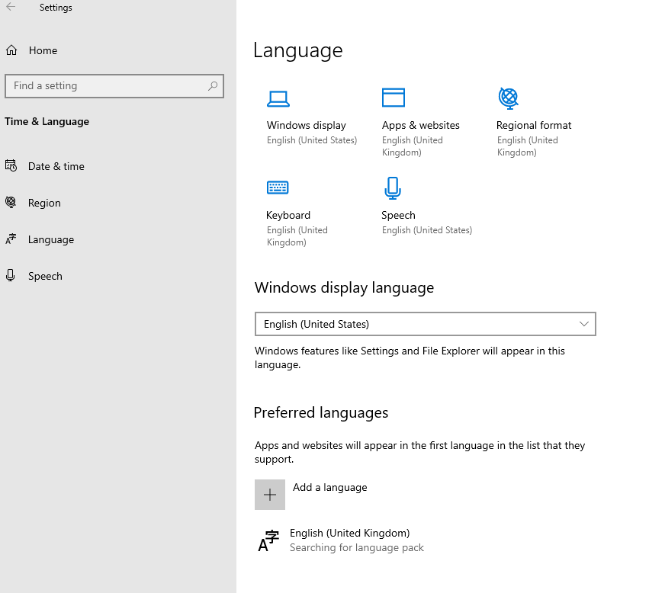Click the Speech tile label
665x593 pixels.
coord(398,216)
